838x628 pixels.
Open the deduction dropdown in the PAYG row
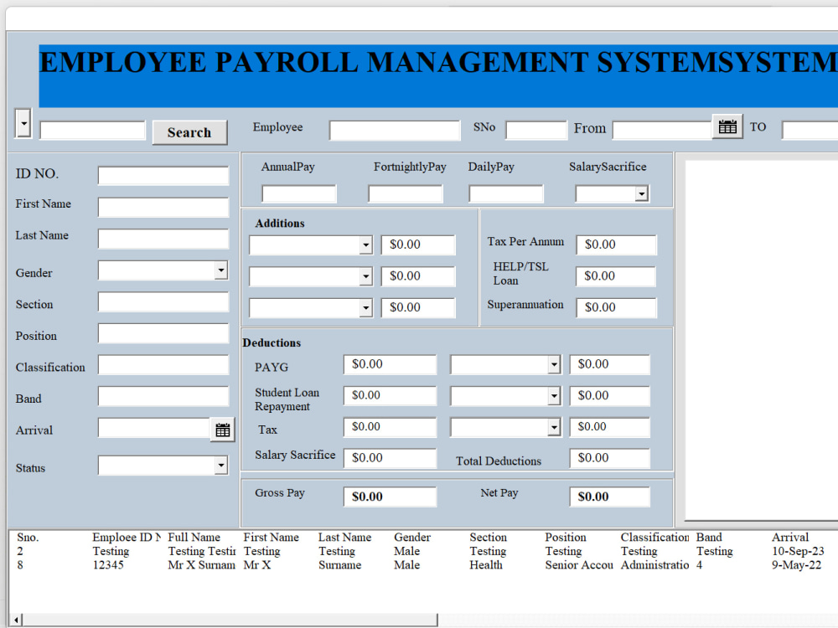554,365
